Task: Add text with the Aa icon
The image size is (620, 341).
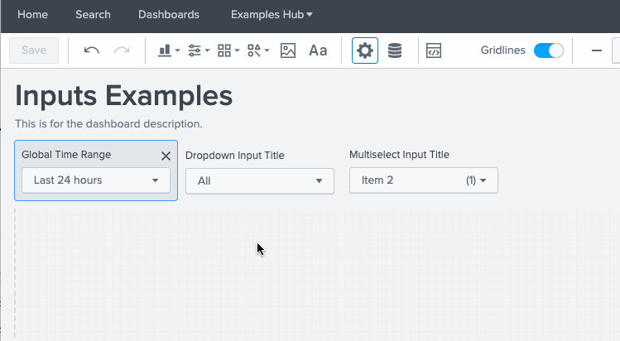Action: [318, 50]
